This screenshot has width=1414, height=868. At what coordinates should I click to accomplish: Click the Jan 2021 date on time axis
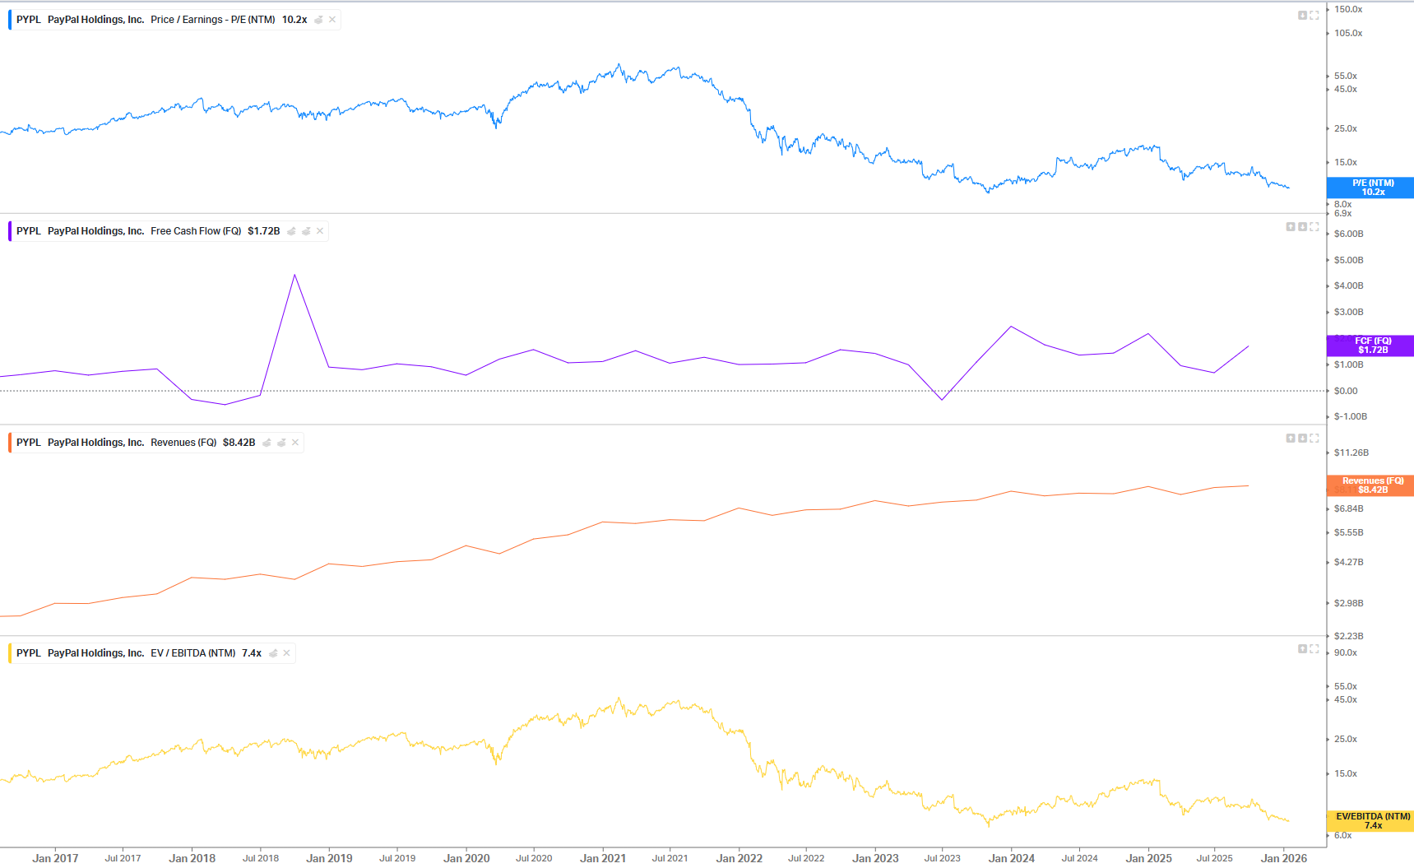point(603,858)
